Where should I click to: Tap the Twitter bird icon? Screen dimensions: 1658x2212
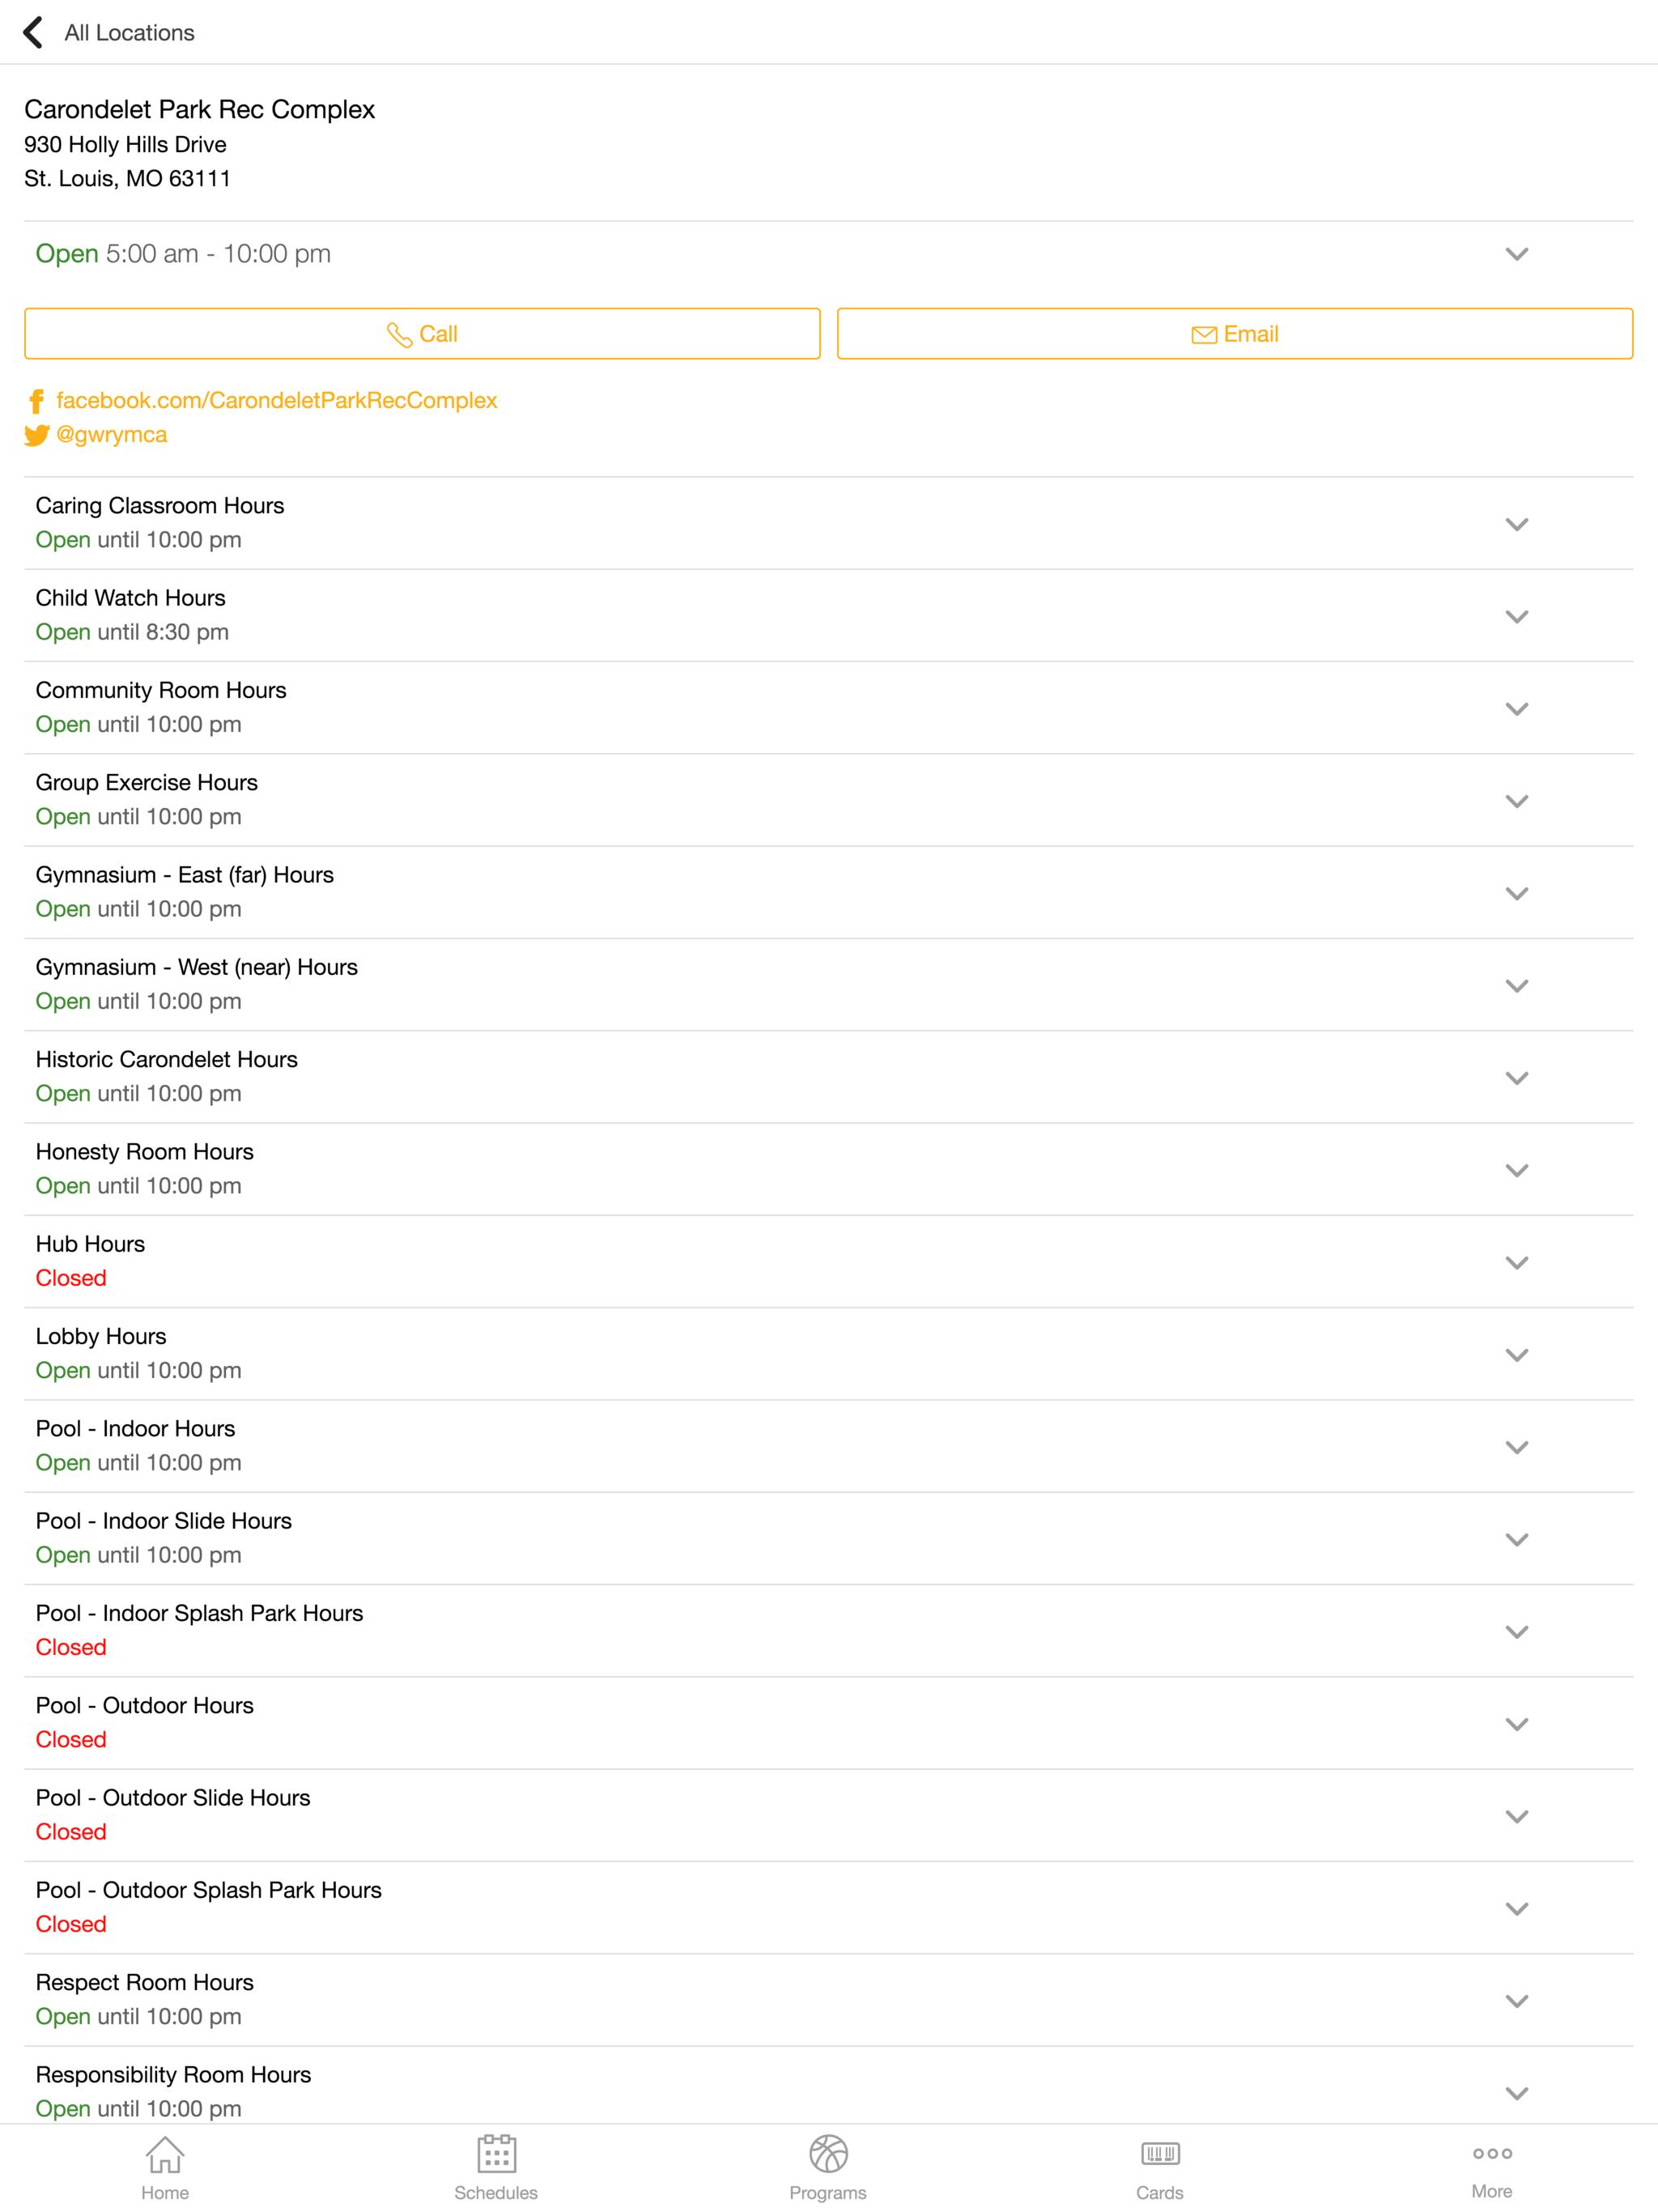(37, 435)
